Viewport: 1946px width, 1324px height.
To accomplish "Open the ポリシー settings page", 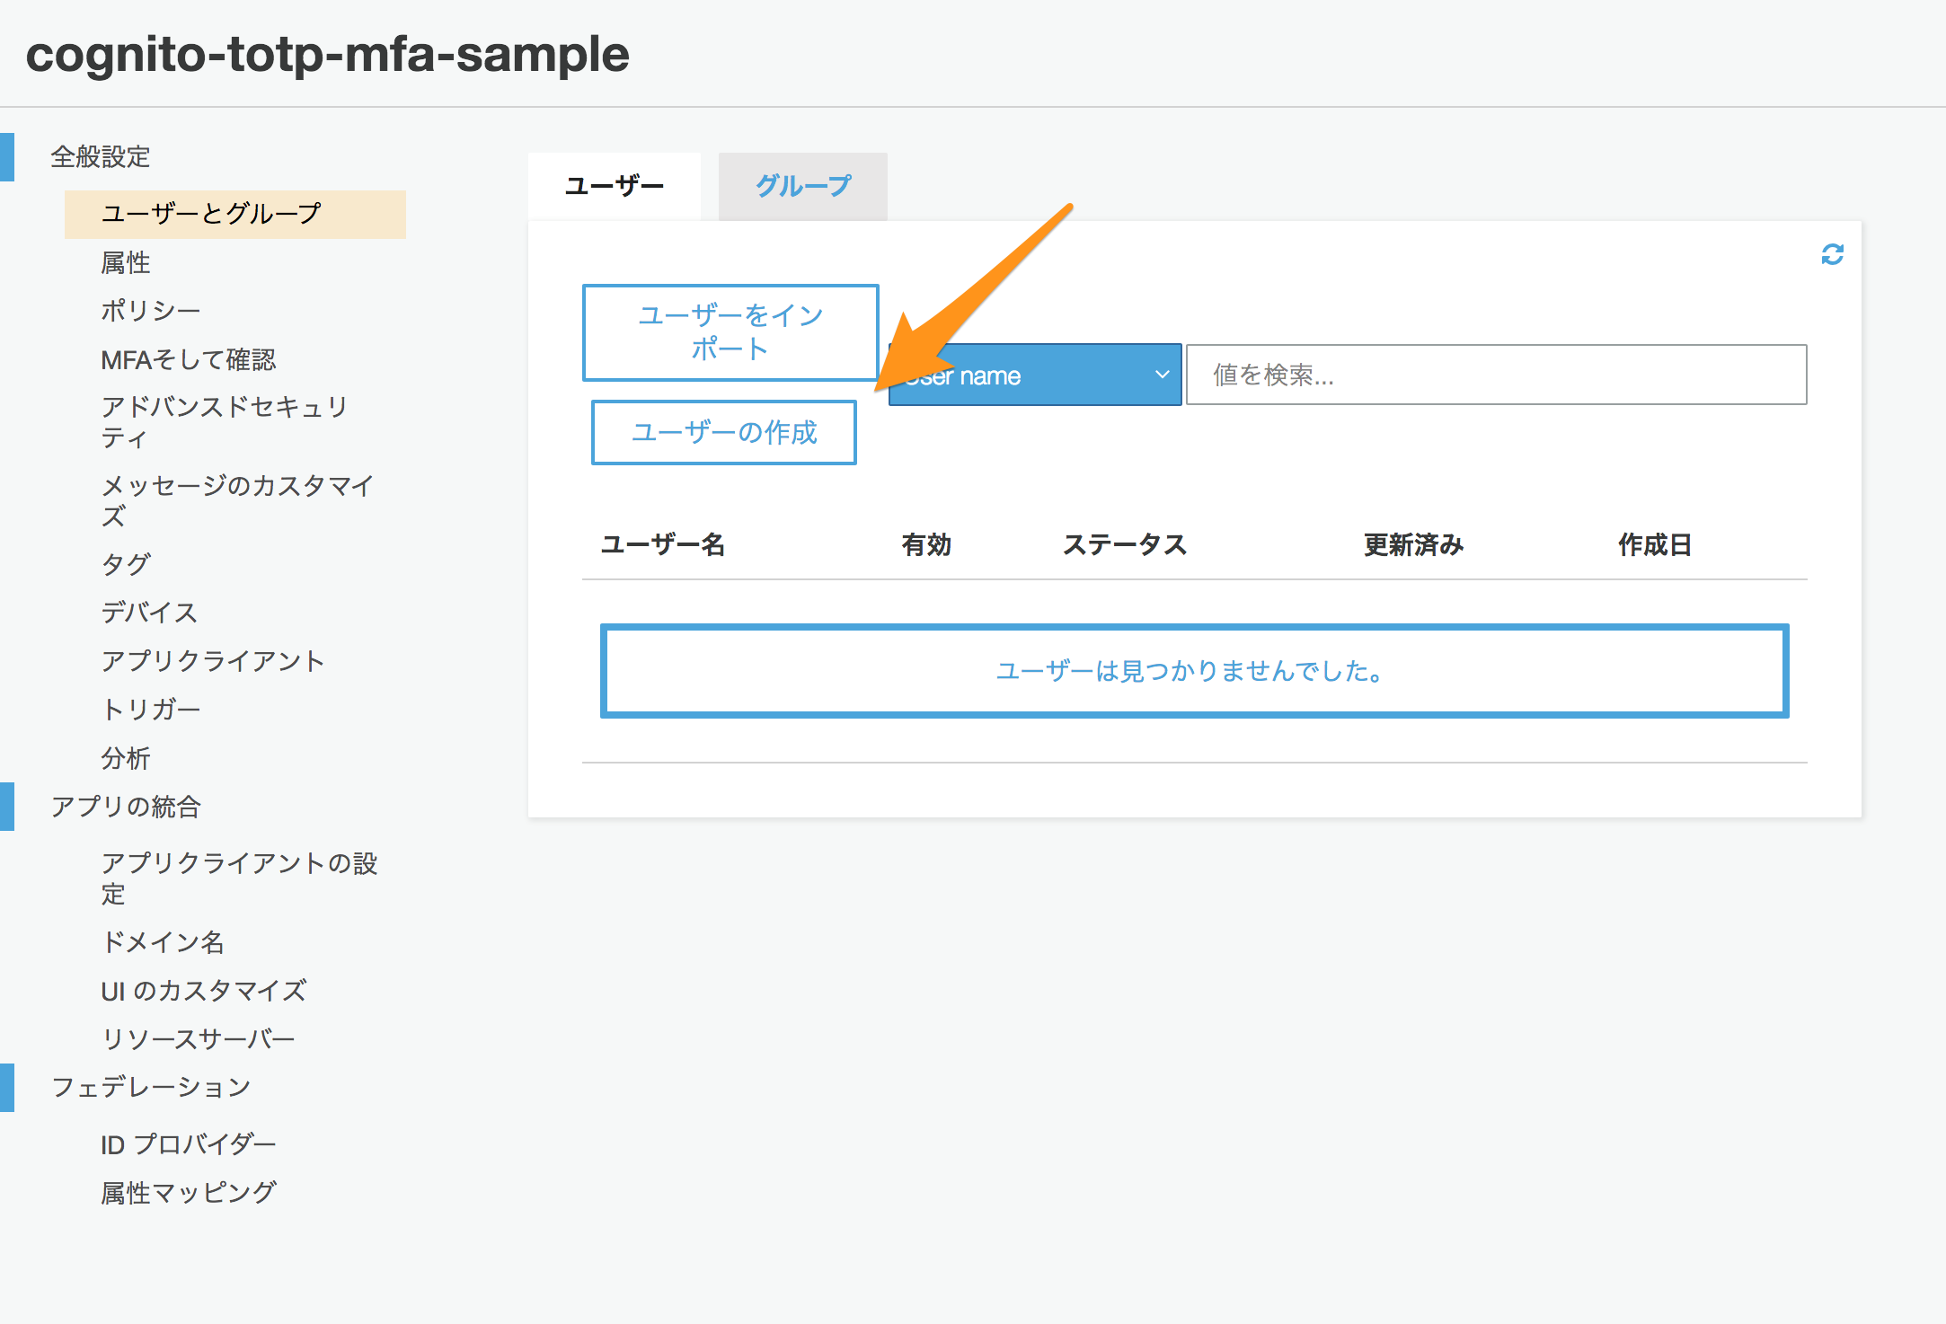I will click(x=150, y=309).
